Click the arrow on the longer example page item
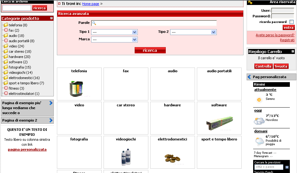Screen dimensions: 297x173 pos(51,103)
